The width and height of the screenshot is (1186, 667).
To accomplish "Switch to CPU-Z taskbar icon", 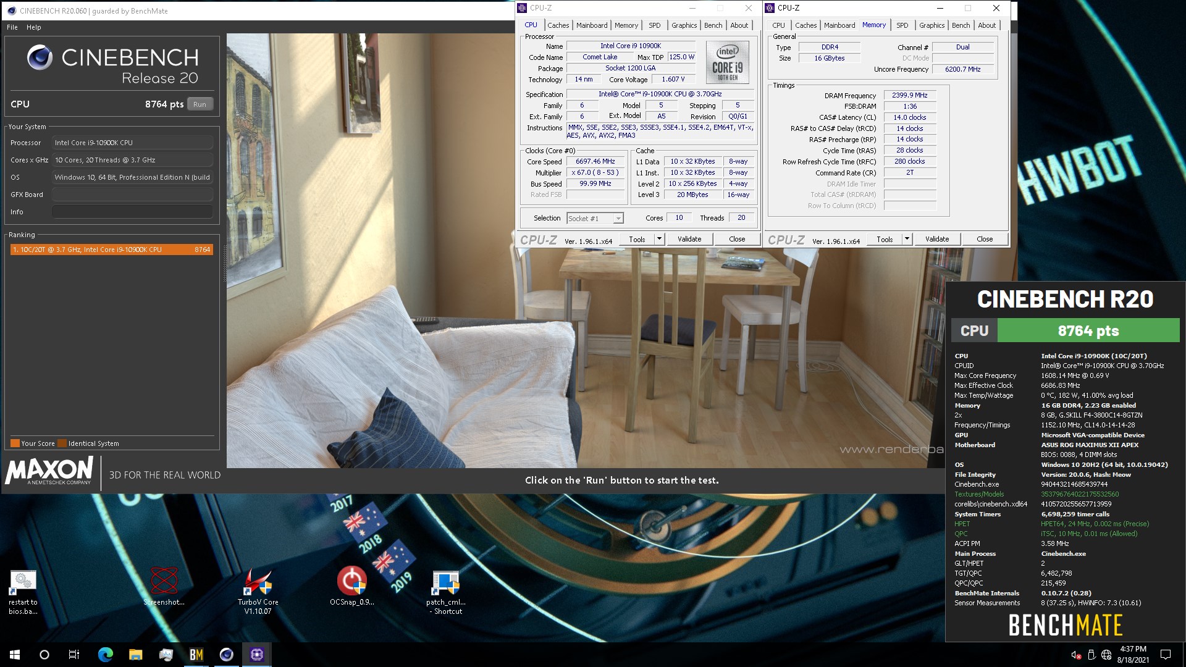I will tap(256, 655).
